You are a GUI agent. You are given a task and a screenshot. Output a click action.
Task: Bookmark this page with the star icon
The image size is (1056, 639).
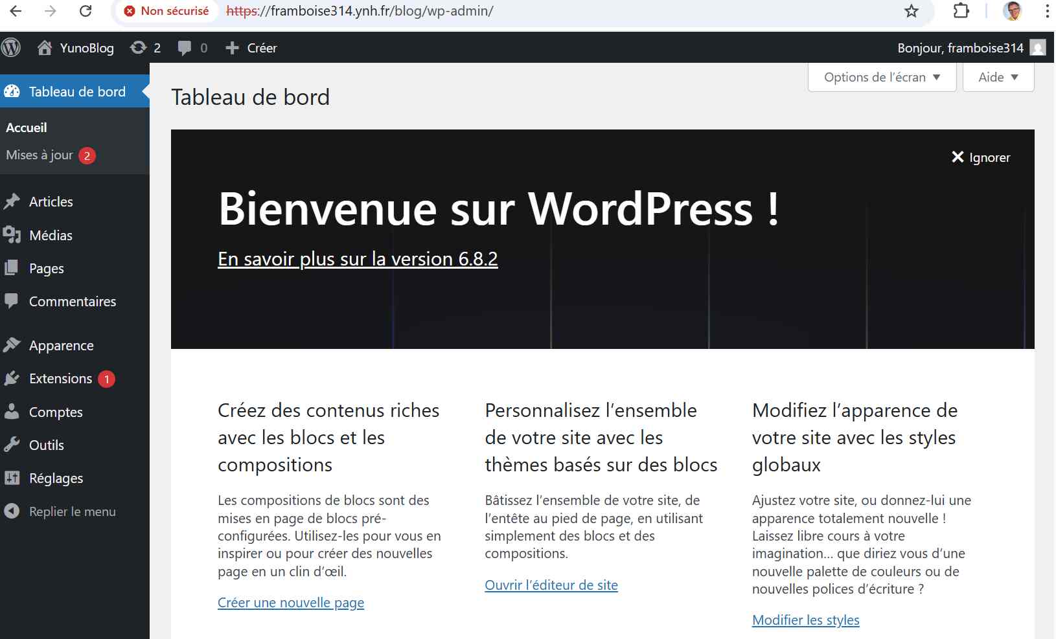point(912,11)
